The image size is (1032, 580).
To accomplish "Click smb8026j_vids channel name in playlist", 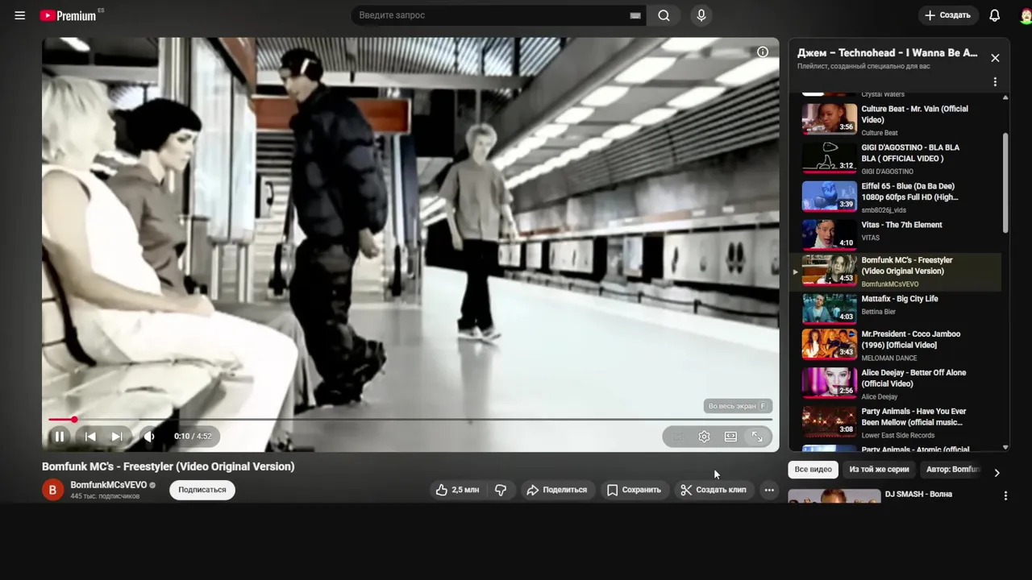I will [x=884, y=210].
